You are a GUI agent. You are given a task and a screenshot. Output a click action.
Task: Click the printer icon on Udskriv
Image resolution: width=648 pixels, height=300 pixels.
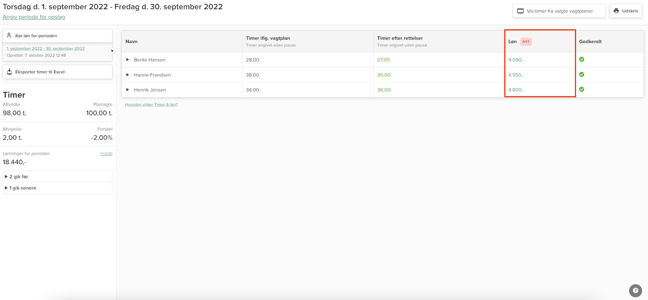tap(616, 11)
